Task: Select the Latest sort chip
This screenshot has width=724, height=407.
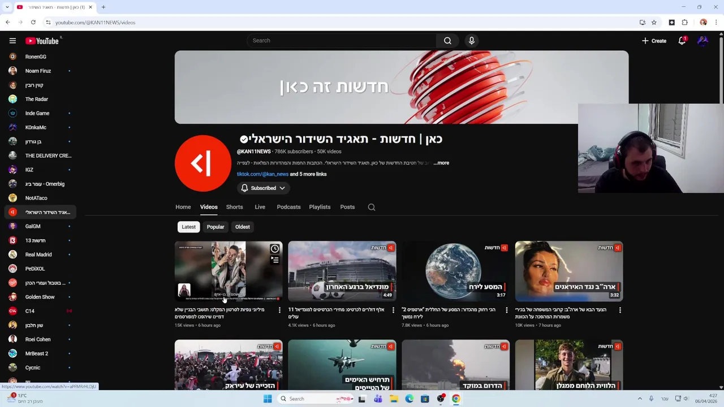Action: [188, 227]
